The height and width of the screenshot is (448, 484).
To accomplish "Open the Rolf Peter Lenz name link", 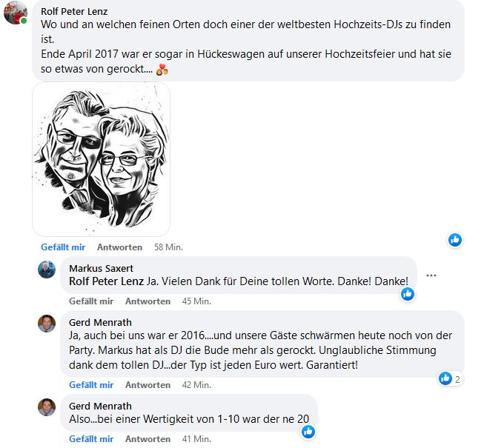I will [74, 11].
